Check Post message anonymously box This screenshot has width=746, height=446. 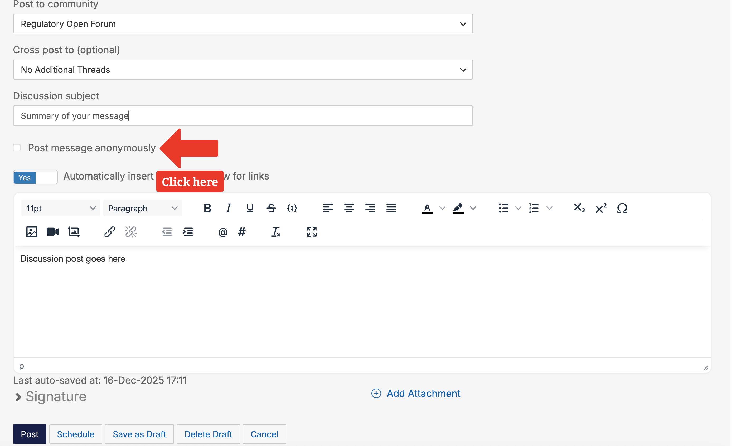pyautogui.click(x=17, y=148)
